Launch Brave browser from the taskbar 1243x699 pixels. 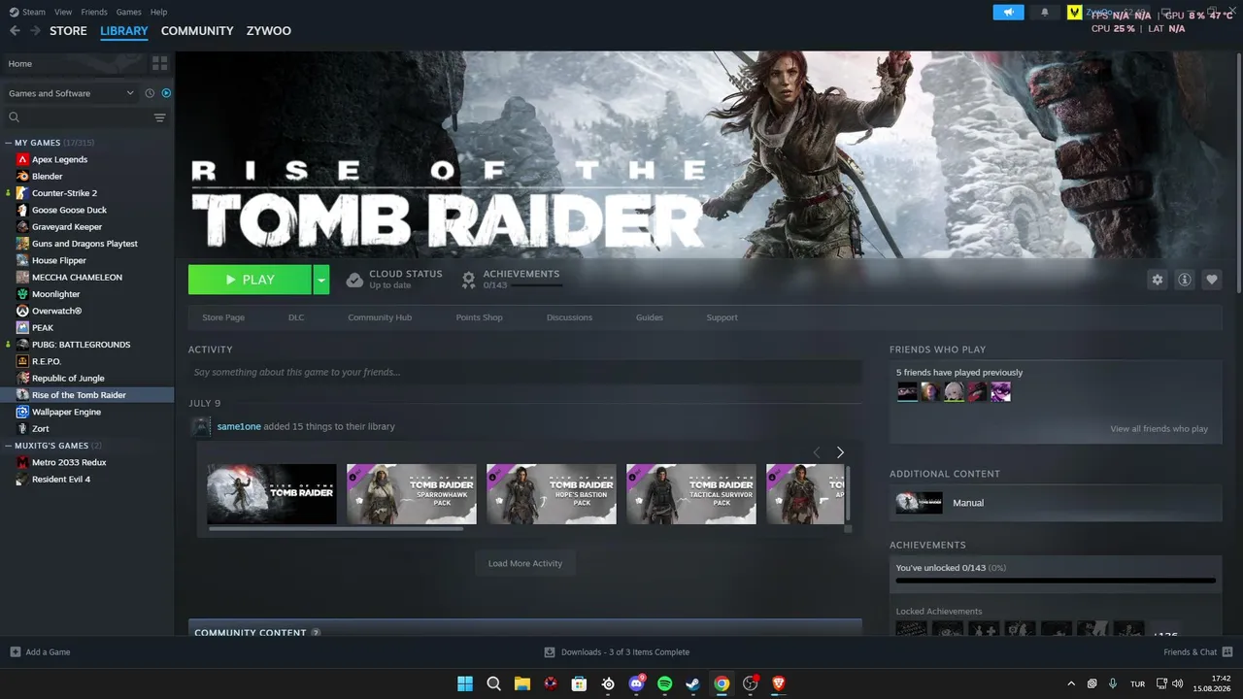778,683
